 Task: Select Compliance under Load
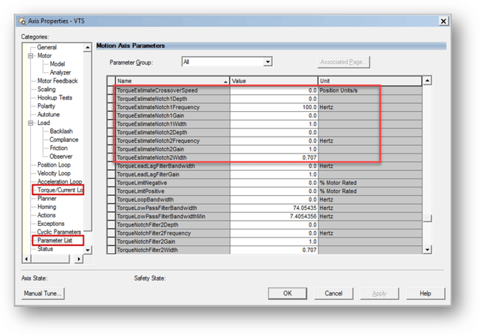click(64, 140)
